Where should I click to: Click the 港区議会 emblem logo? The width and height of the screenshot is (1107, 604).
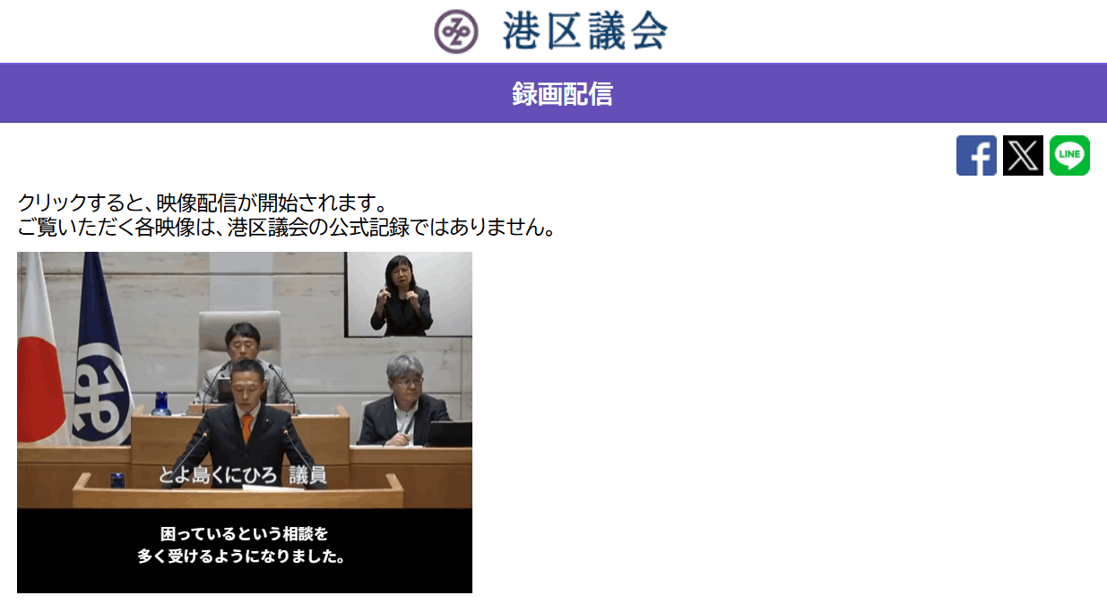[x=456, y=31]
